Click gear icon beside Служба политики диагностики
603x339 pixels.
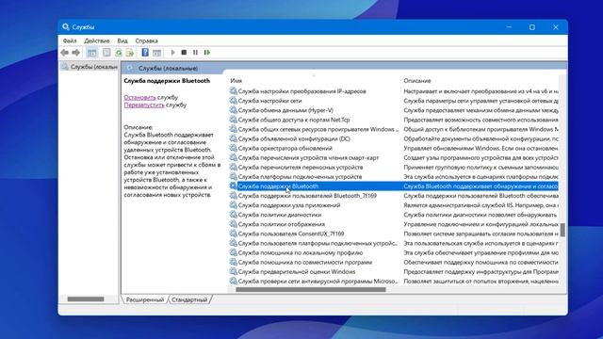pyautogui.click(x=233, y=215)
